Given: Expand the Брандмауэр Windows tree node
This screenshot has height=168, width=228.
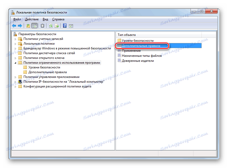Looking at the screenshot, I should [x=15, y=49].
